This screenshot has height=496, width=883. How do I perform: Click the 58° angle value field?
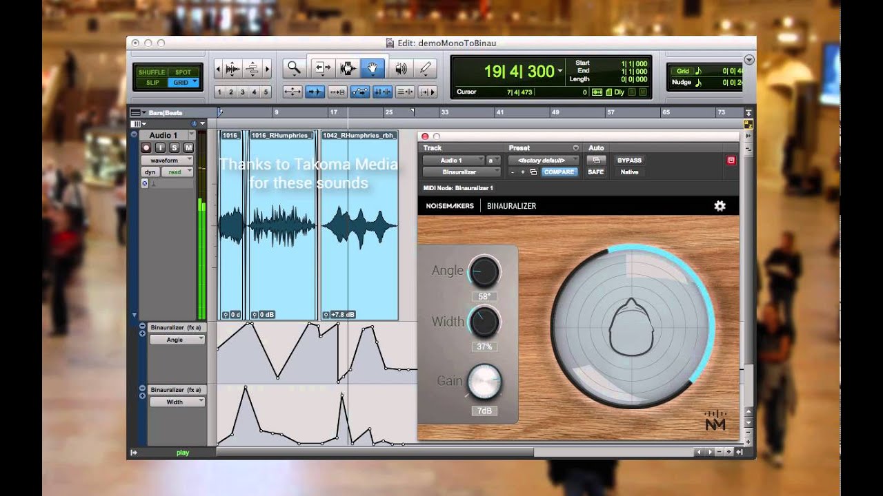(x=484, y=296)
